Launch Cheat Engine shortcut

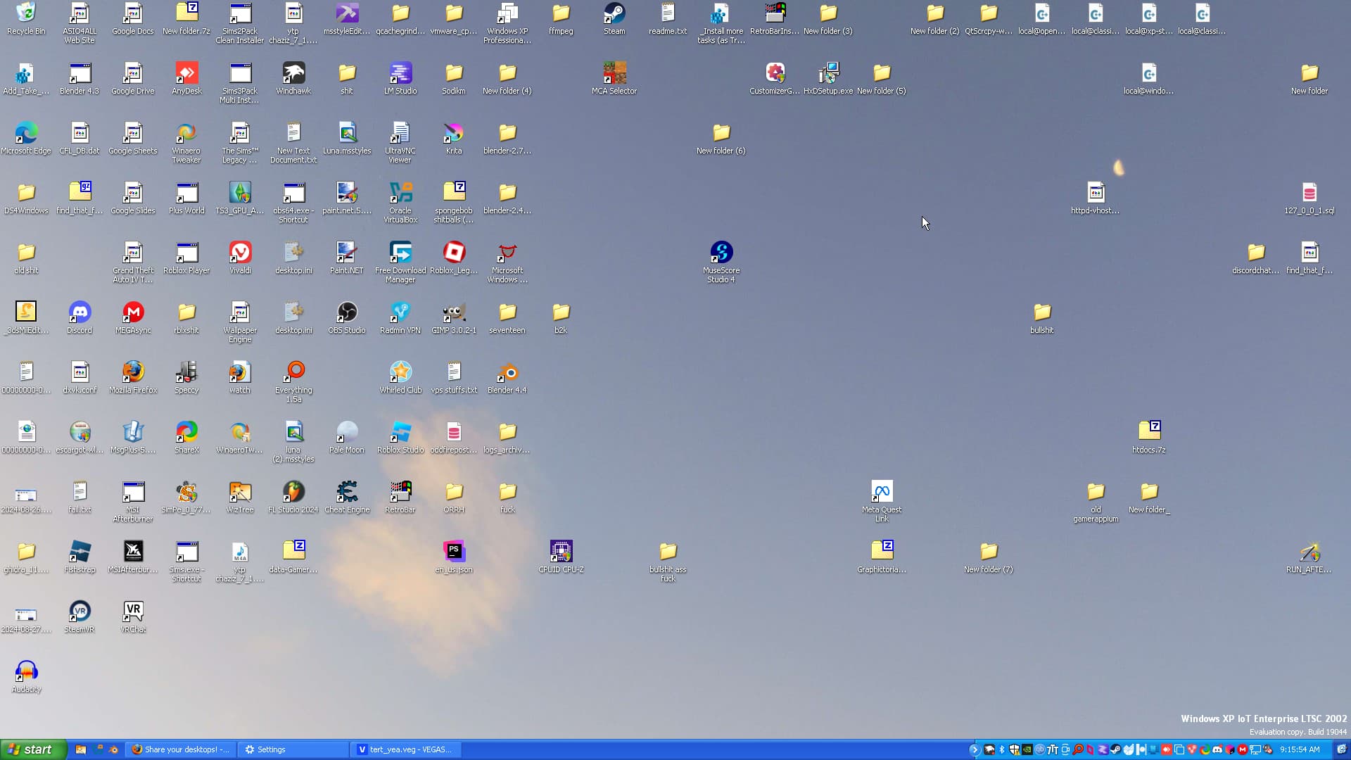coord(347,498)
